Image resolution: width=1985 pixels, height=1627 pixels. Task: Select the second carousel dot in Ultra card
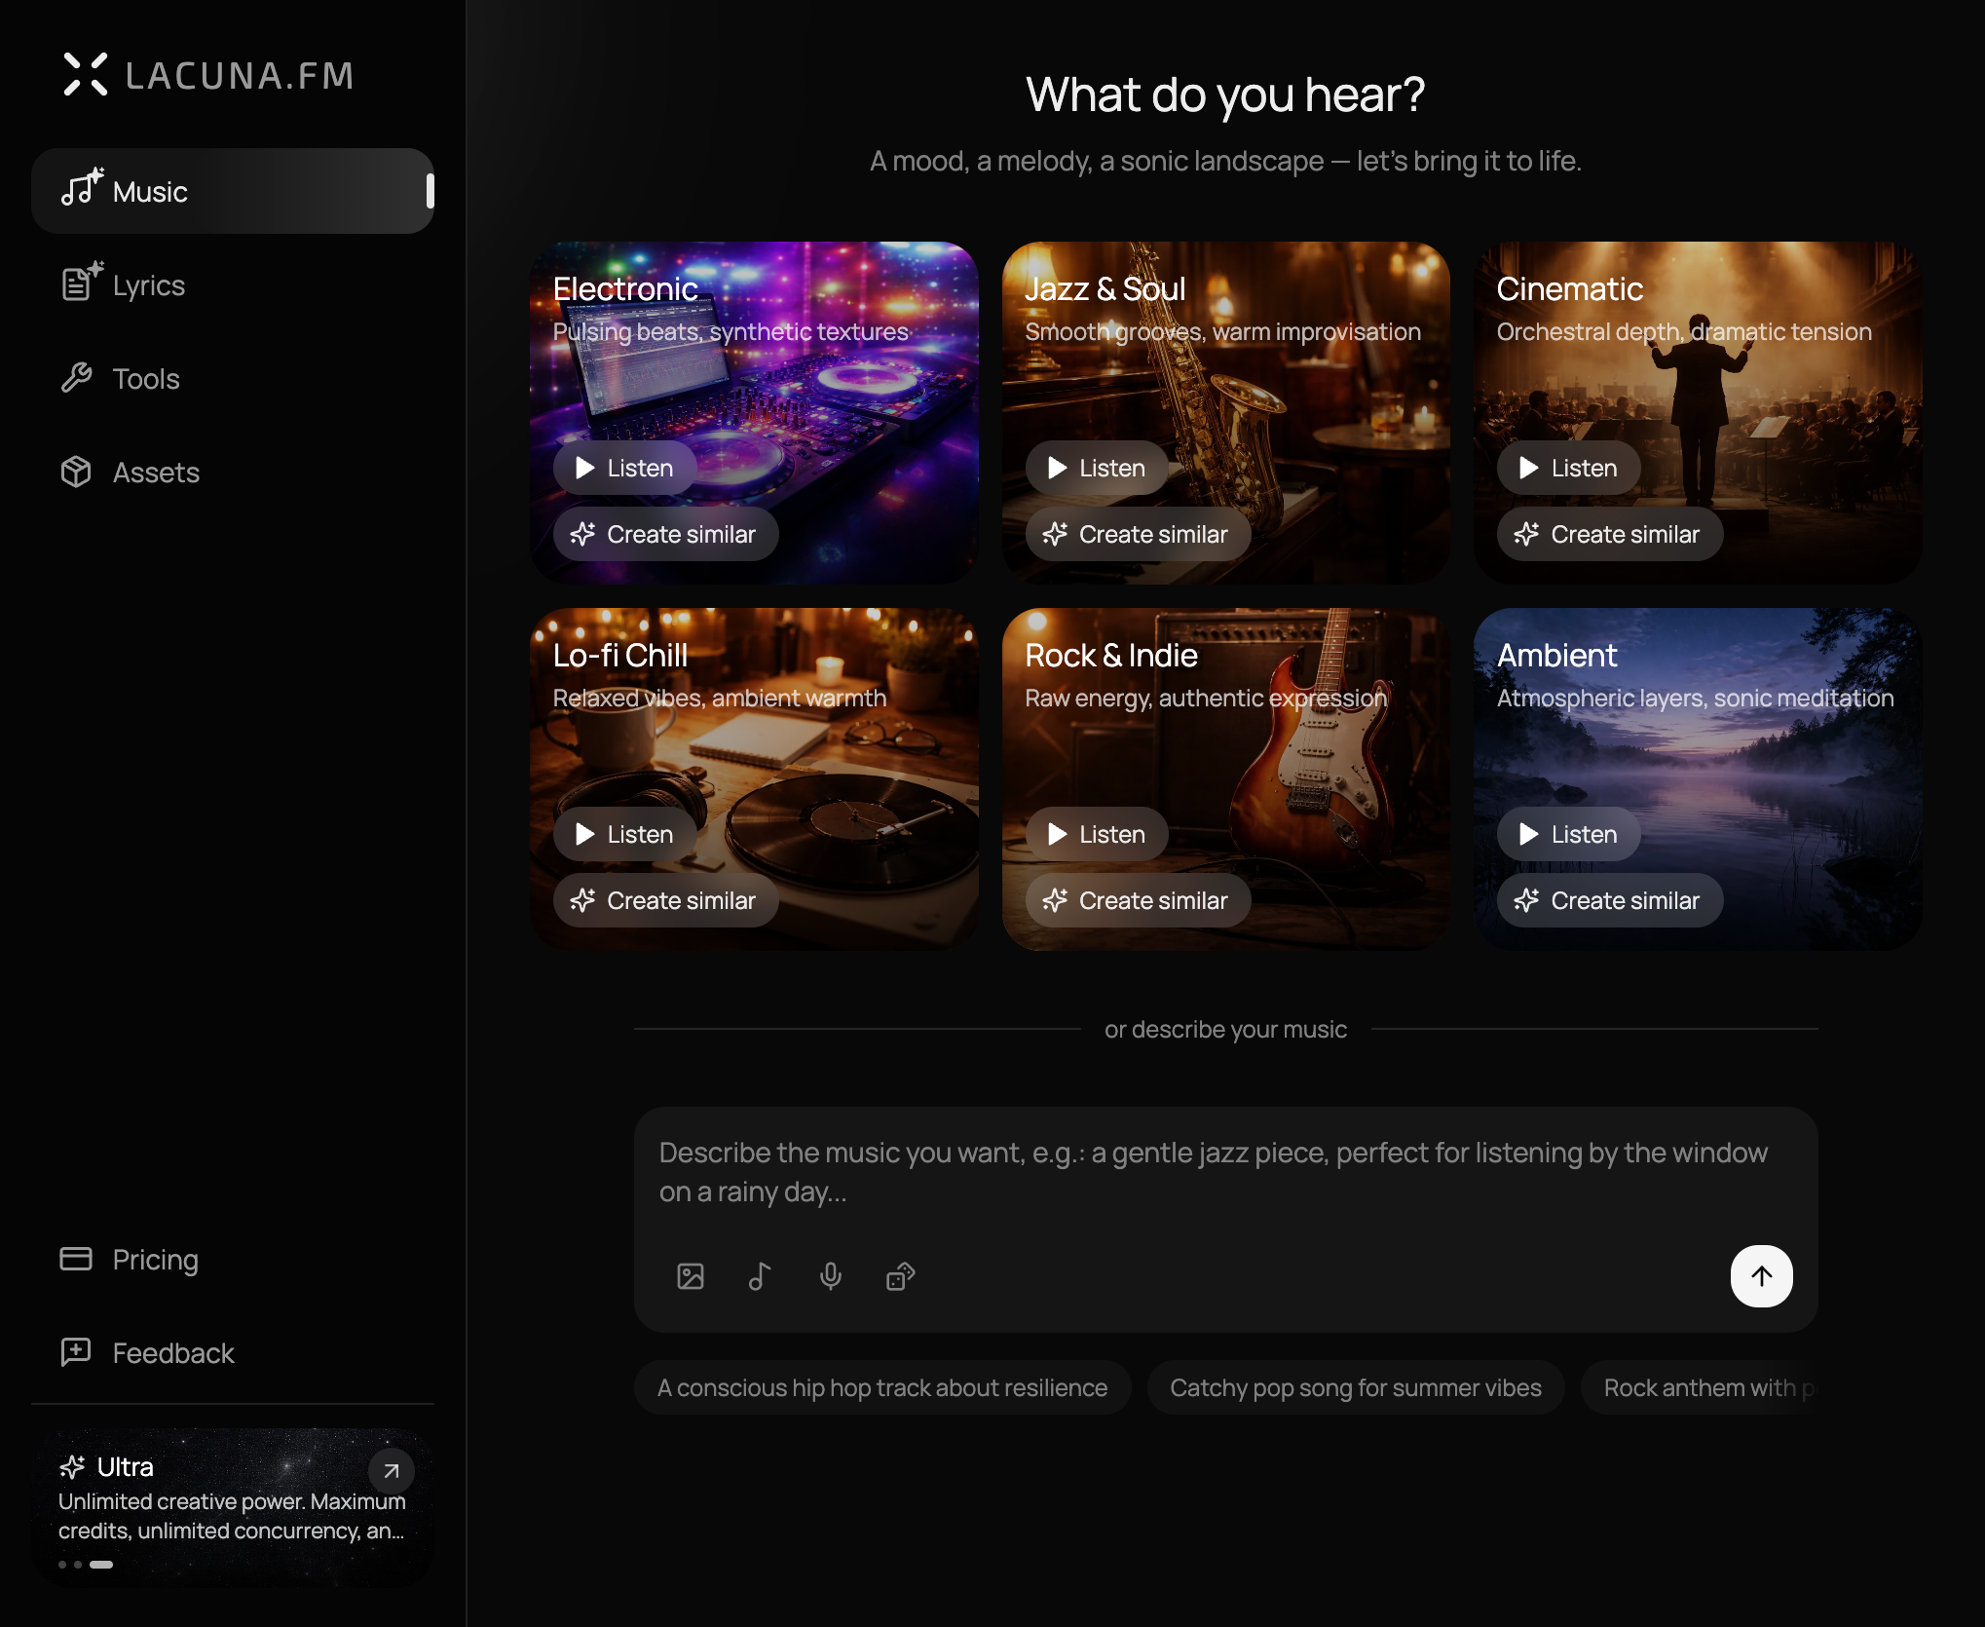(x=78, y=1565)
